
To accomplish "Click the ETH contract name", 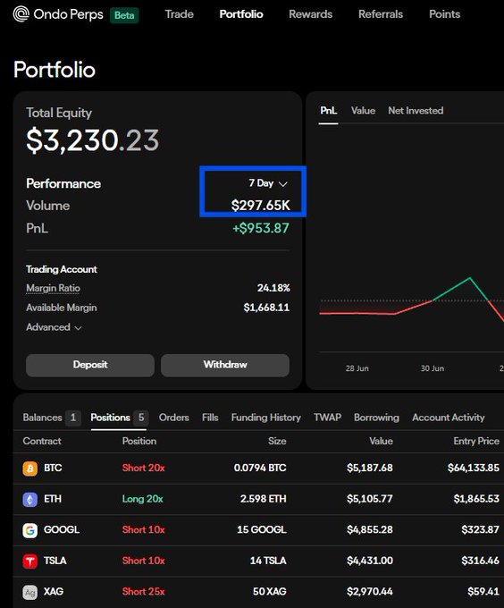I will point(53,499).
